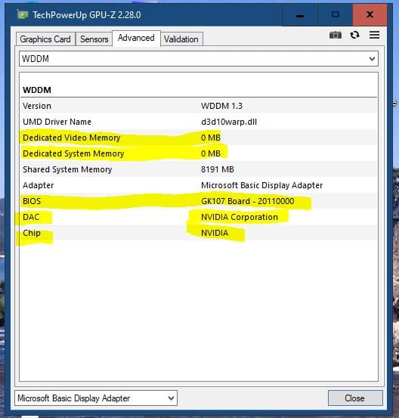Open the hamburger menu icon
The height and width of the screenshot is (418, 399).
coord(375,35)
